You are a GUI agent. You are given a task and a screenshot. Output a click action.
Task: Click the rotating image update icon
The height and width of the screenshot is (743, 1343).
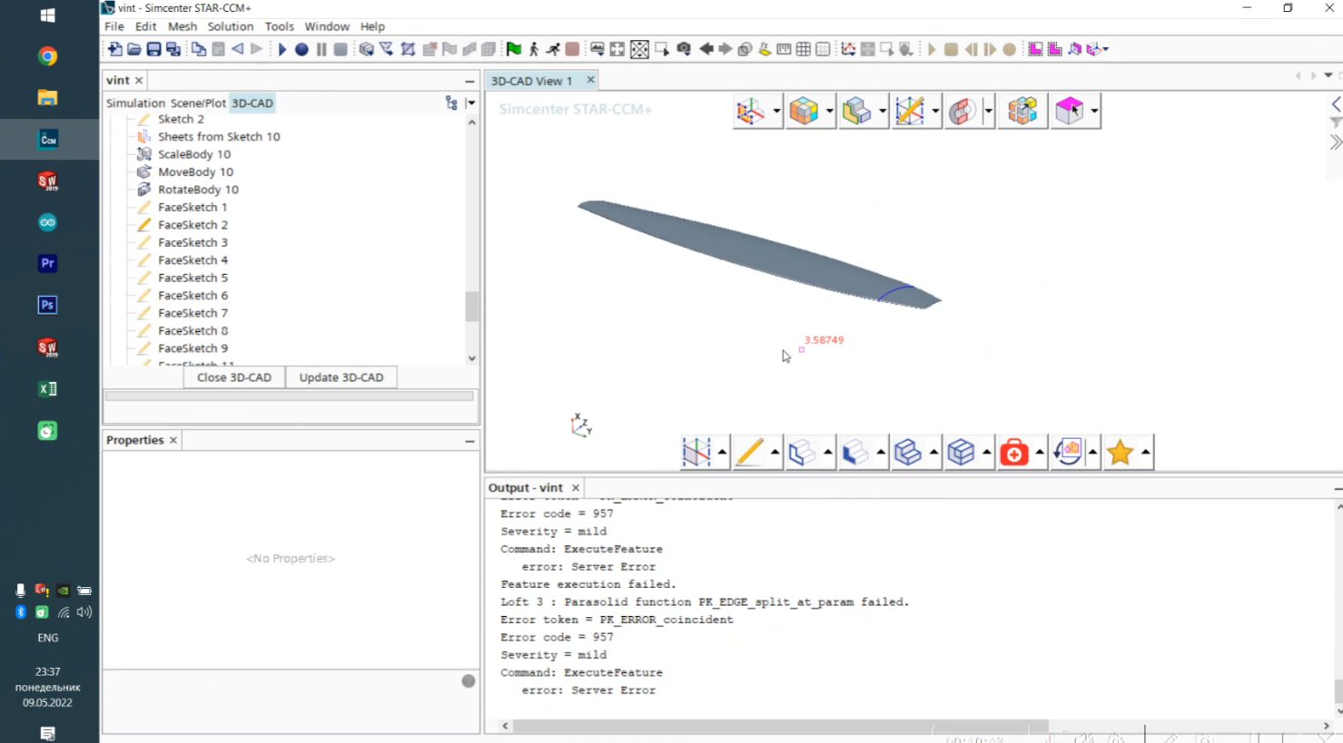pyautogui.click(x=1068, y=452)
